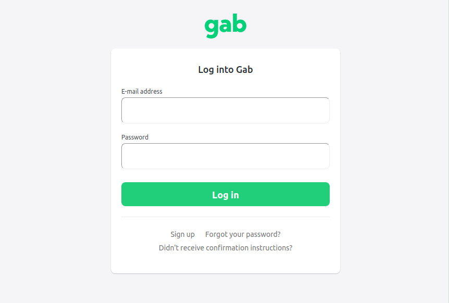Viewport: 449px width, 303px height.
Task: Click the green gab logo
Action: (x=225, y=27)
